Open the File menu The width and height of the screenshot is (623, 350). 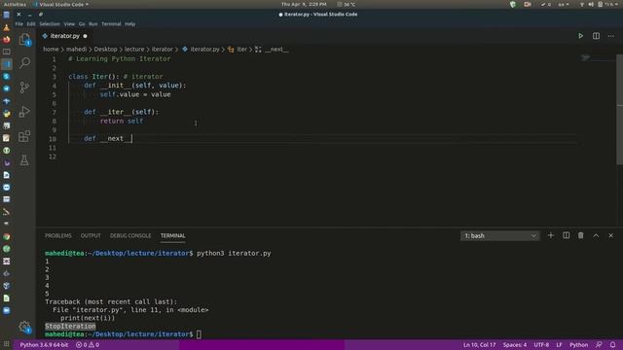(19, 23)
